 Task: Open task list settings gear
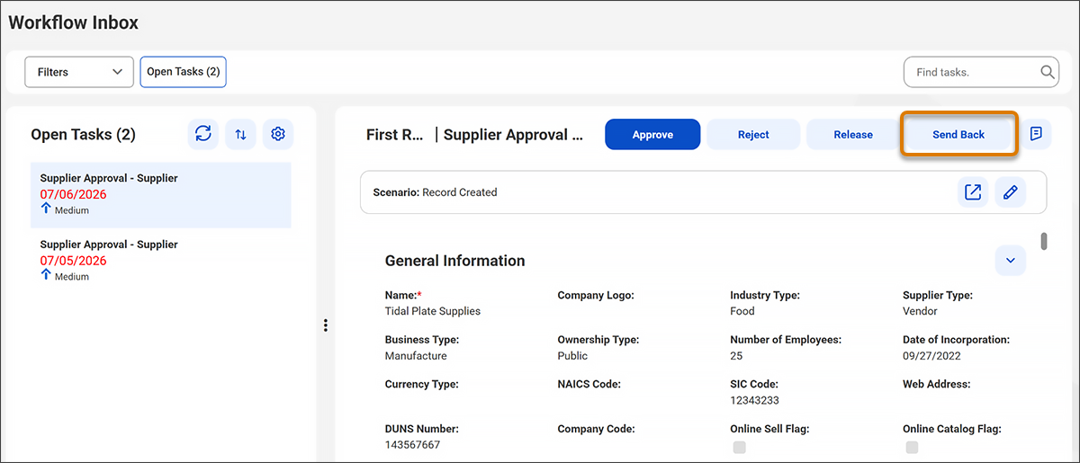(x=278, y=134)
